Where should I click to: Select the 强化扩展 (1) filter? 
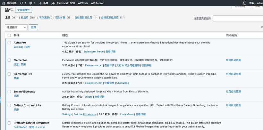point(63,17)
